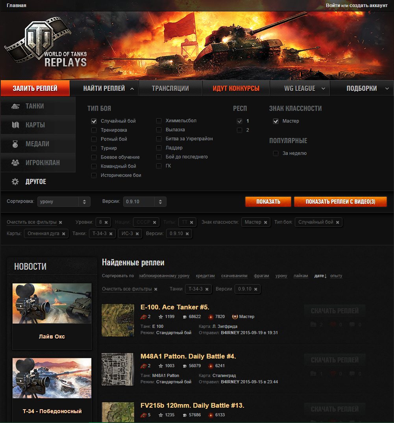The height and width of the screenshot is (423, 394).
Task: Click the download count icon on E-100 replay
Action: click(313, 325)
